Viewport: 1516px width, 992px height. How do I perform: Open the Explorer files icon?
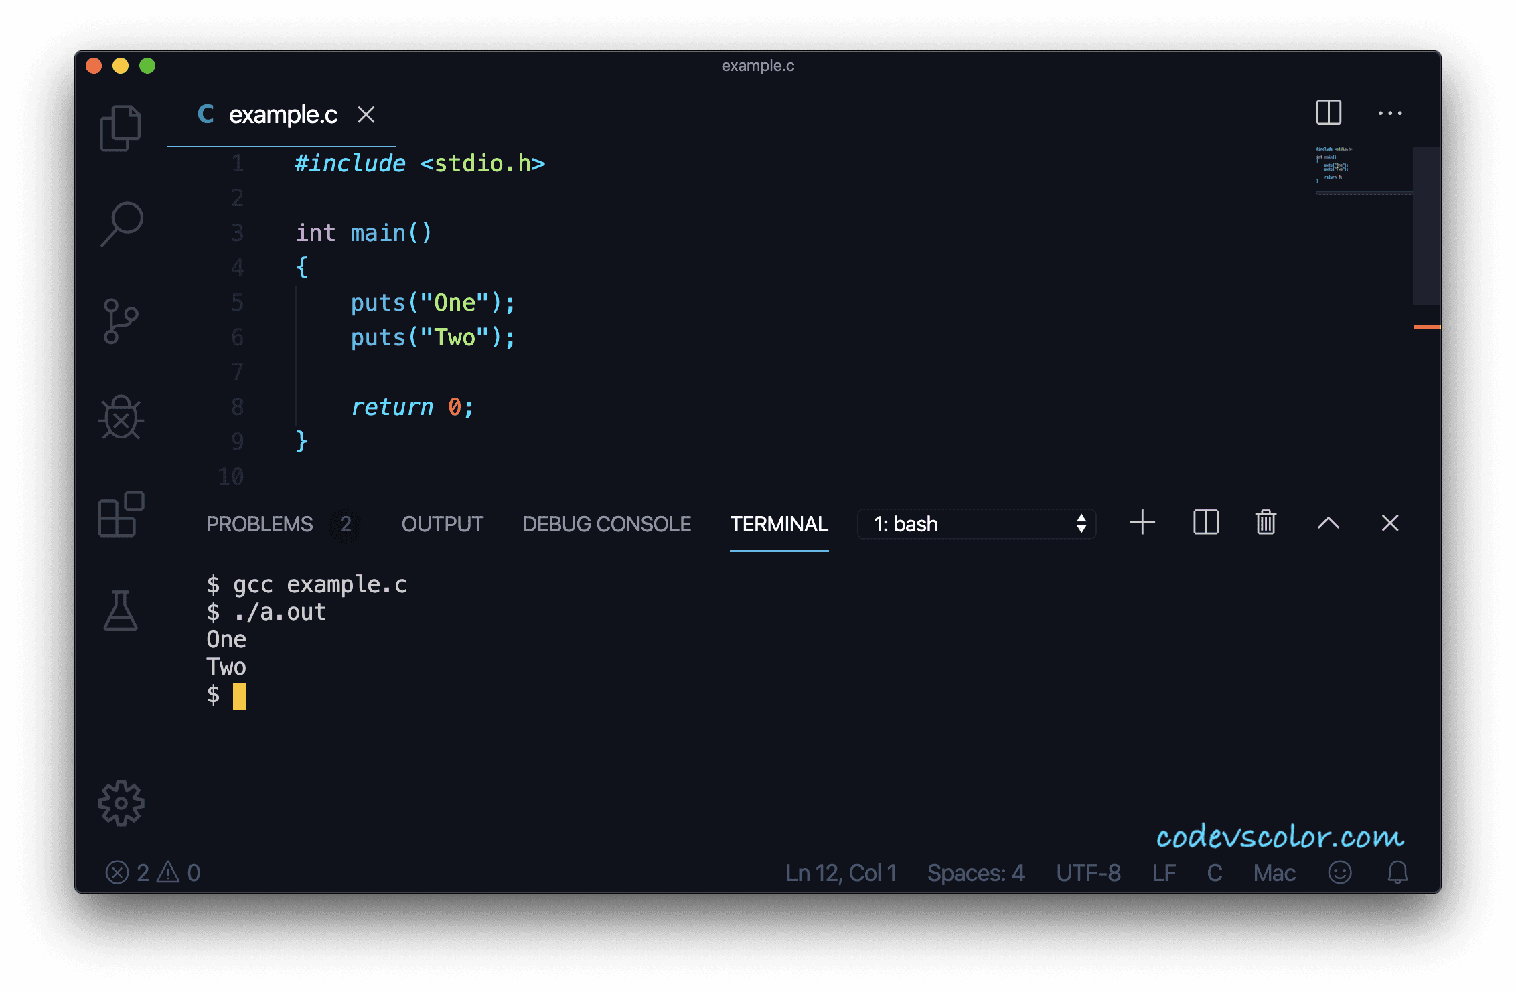point(121,128)
